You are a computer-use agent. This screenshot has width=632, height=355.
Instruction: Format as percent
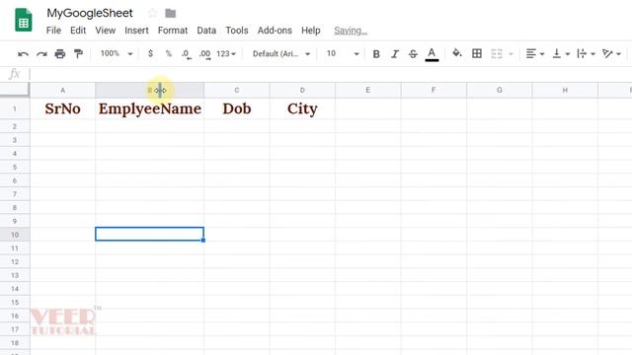pyautogui.click(x=169, y=53)
